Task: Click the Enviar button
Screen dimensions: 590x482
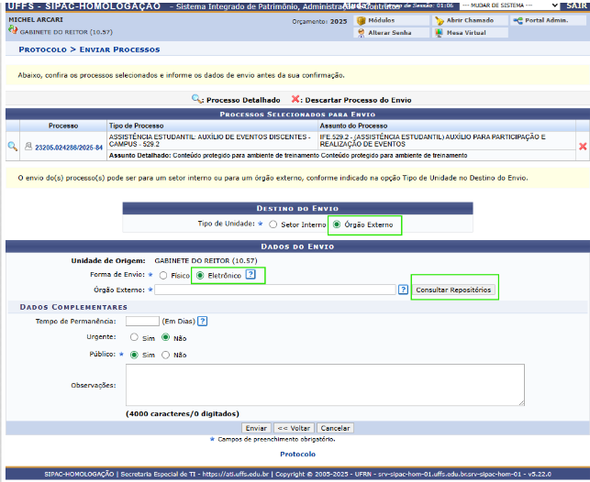Action: [256, 428]
